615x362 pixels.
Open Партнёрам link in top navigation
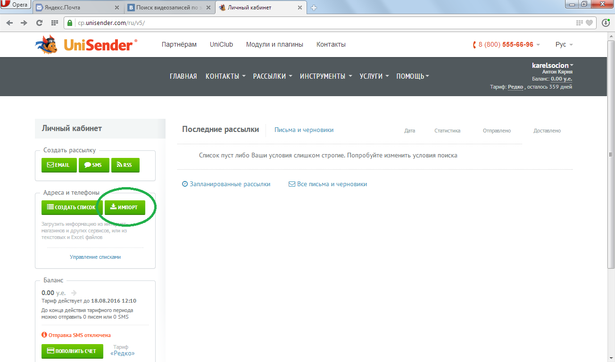pos(179,44)
